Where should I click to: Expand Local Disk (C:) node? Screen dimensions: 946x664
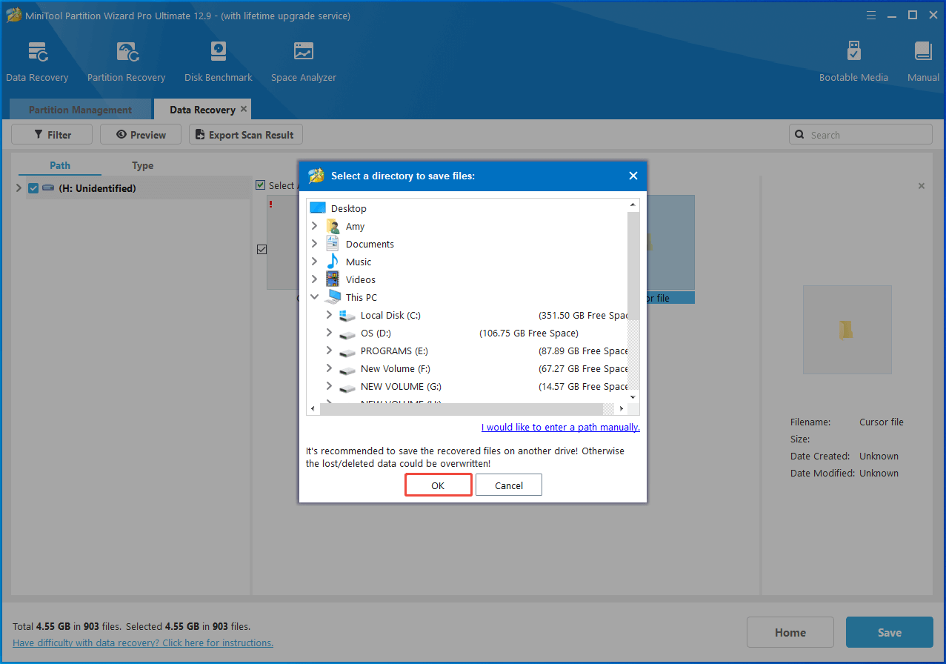[x=329, y=315]
